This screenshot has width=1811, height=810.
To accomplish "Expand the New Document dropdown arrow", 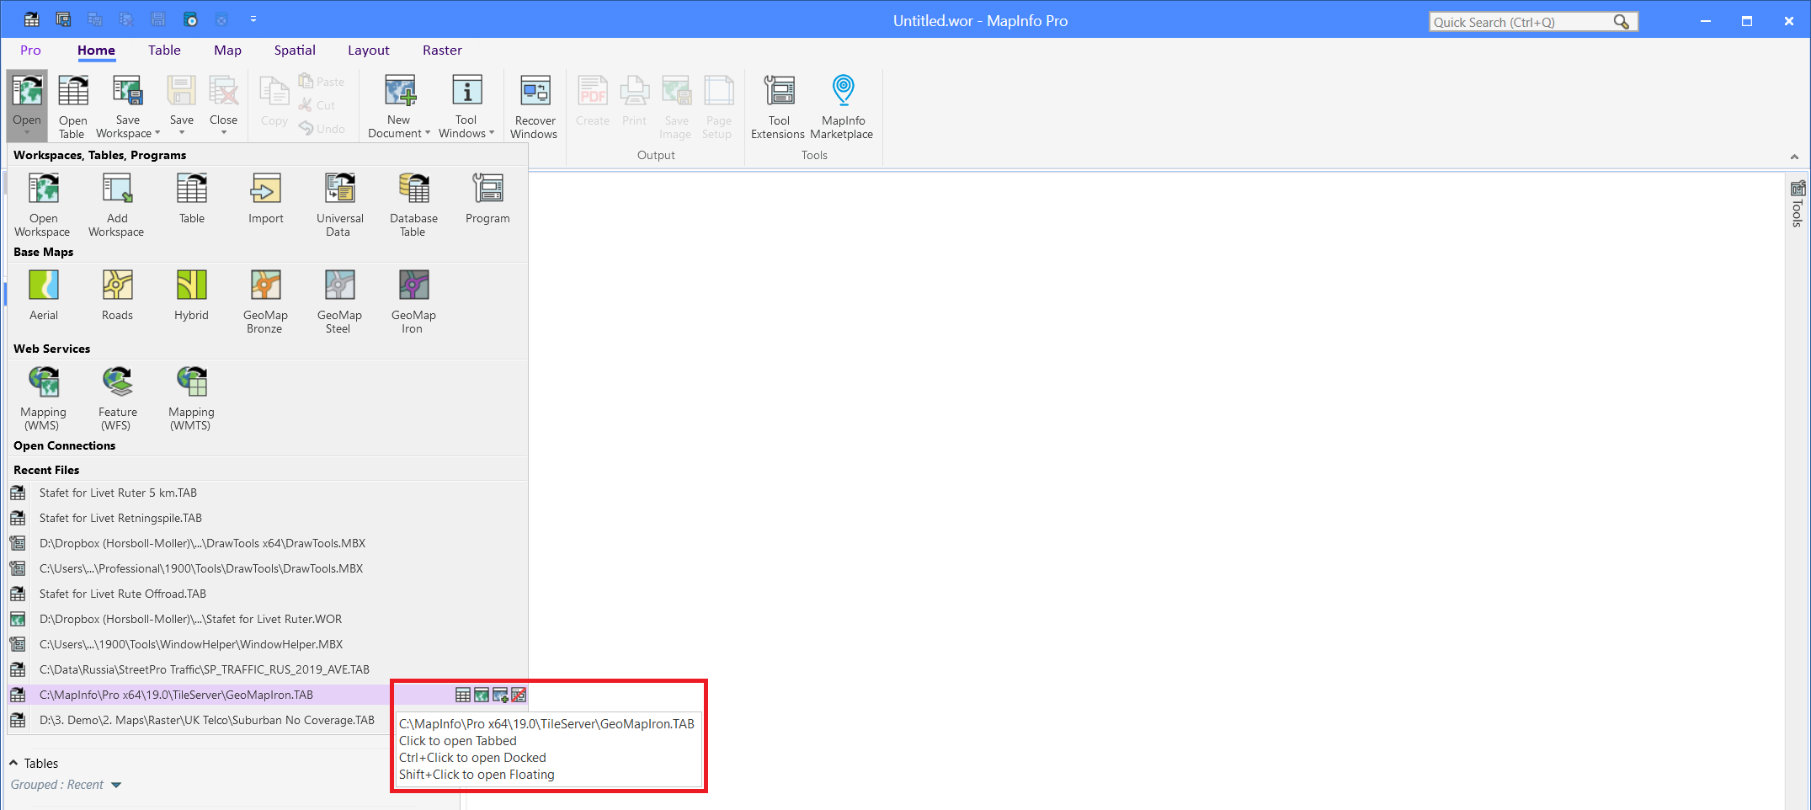I will [428, 133].
